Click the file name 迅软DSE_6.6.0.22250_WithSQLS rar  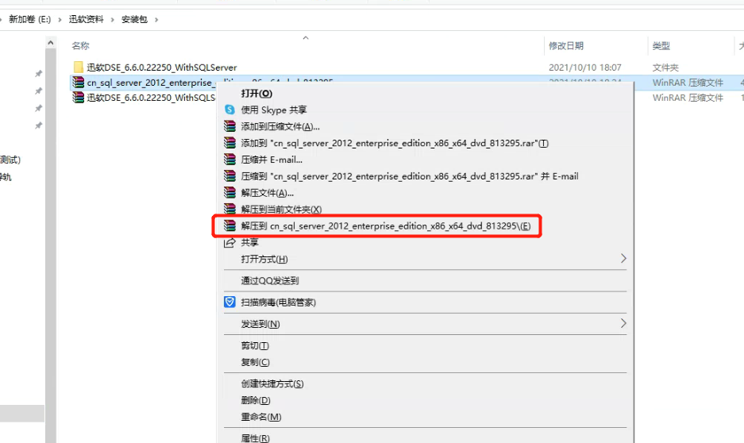(x=151, y=98)
